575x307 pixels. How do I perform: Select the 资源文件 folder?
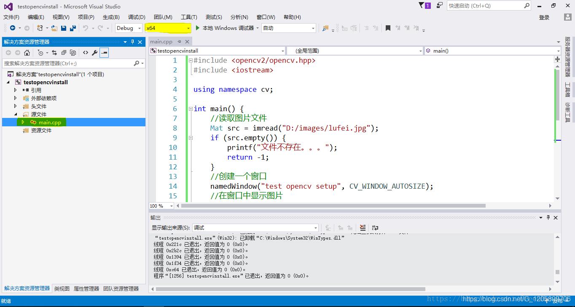click(x=41, y=131)
